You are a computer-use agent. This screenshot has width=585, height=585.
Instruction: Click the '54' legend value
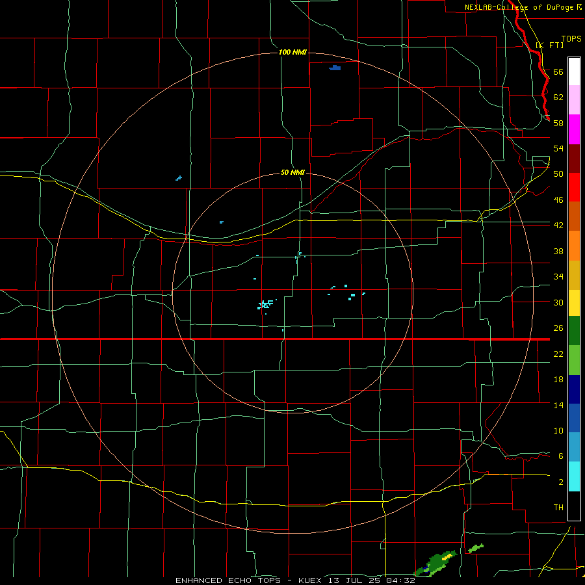point(558,148)
